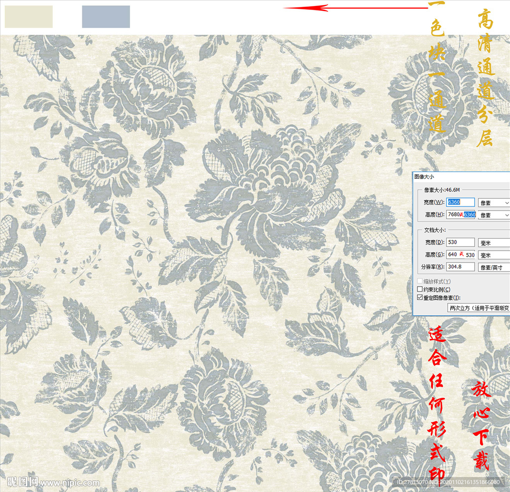Viewport: 510px width, 492px height.
Task: Open the 像素/英寸 resolution unit dropdown
Action: (494, 268)
